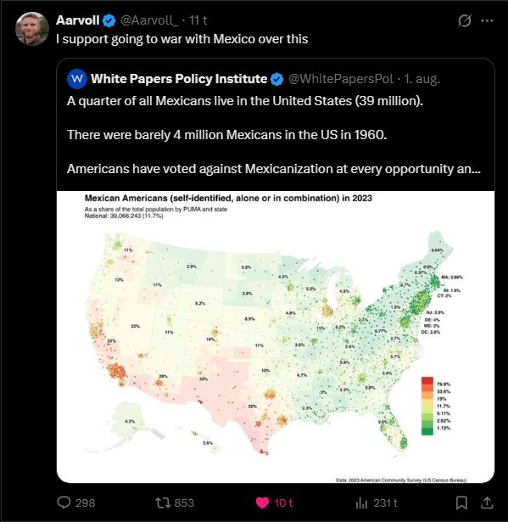This screenshot has width=508, height=522.
Task: Open White Papers Policy Institute name
Action: point(179,79)
